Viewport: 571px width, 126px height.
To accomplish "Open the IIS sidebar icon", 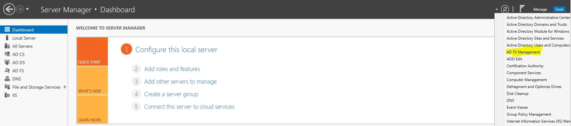I will coord(7,95).
